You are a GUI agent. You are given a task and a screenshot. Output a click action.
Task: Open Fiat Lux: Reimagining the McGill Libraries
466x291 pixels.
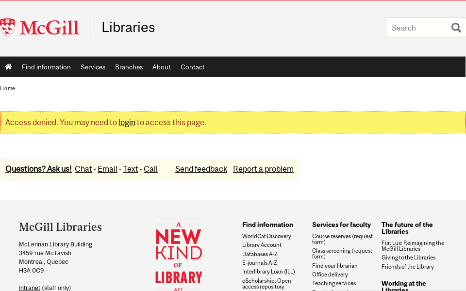click(413, 245)
